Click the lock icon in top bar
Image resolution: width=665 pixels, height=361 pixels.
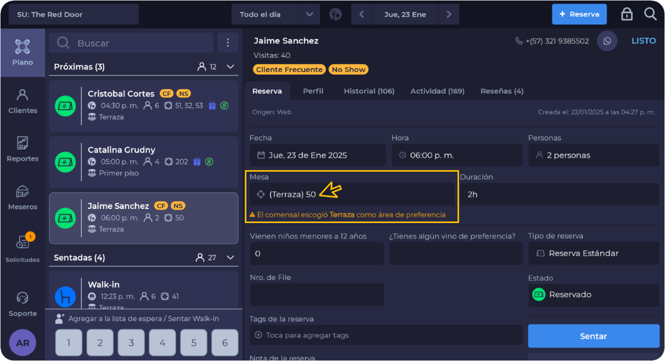[x=627, y=15]
